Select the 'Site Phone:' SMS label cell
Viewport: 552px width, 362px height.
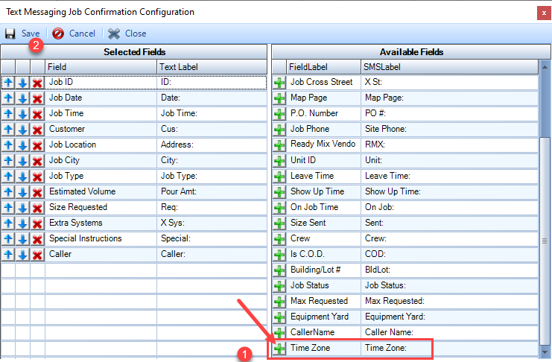(449, 130)
